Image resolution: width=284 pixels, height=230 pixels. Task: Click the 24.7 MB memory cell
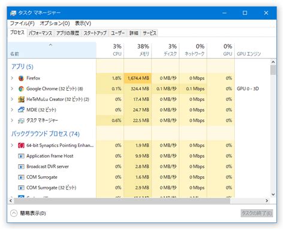pos(138,110)
